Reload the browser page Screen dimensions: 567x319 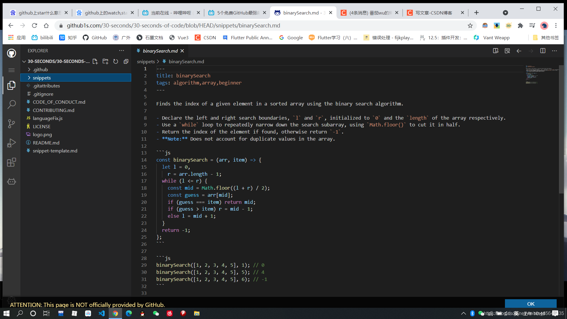pyautogui.click(x=35, y=26)
